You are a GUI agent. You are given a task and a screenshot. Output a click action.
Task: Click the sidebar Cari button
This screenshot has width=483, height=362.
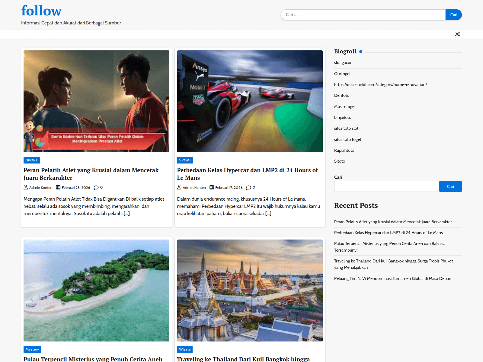click(x=450, y=186)
